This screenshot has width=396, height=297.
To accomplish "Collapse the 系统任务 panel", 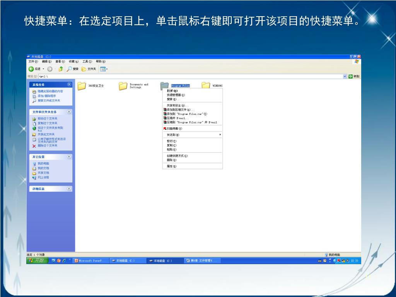I will (x=69, y=85).
